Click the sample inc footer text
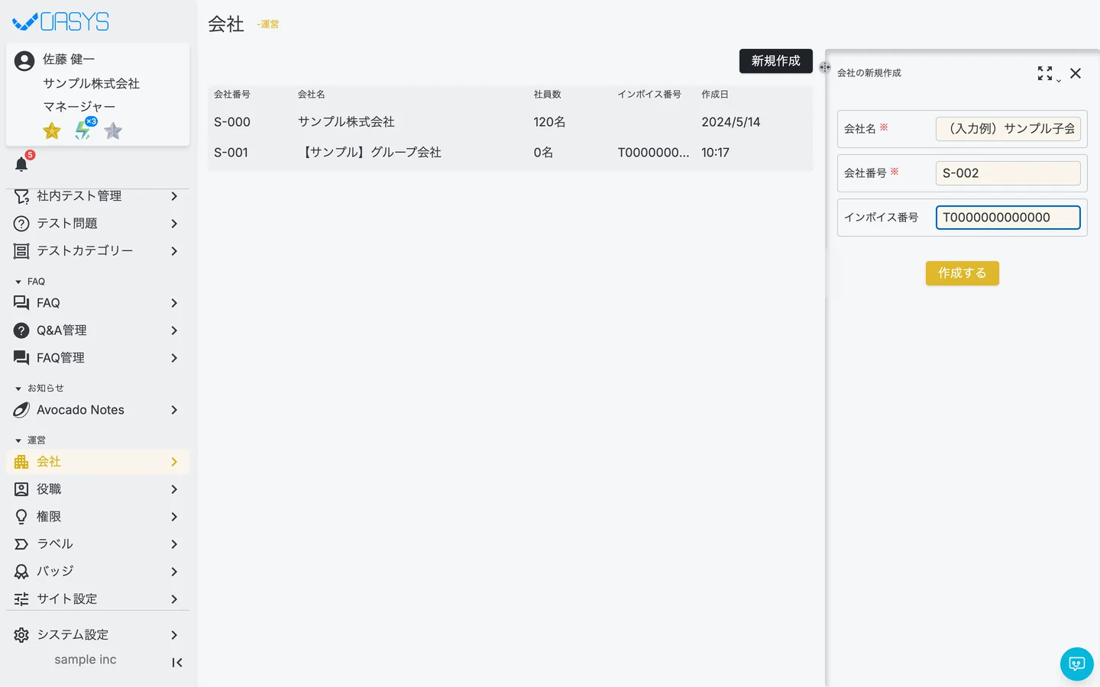This screenshot has width=1100, height=687. [86, 660]
